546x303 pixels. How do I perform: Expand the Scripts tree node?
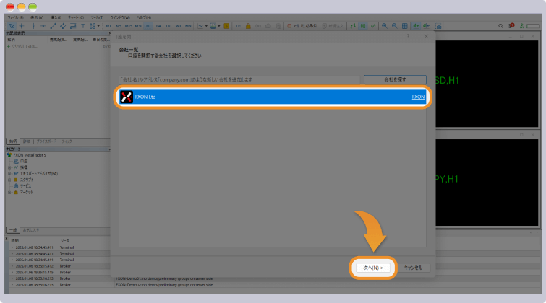[x=9, y=180]
